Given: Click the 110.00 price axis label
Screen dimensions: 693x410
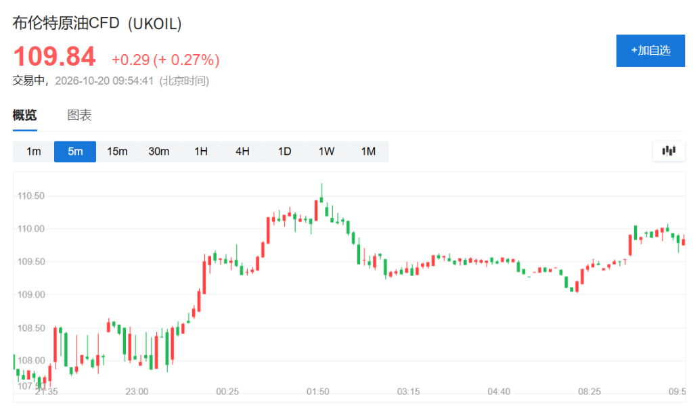Looking at the screenshot, I should click(x=31, y=229).
